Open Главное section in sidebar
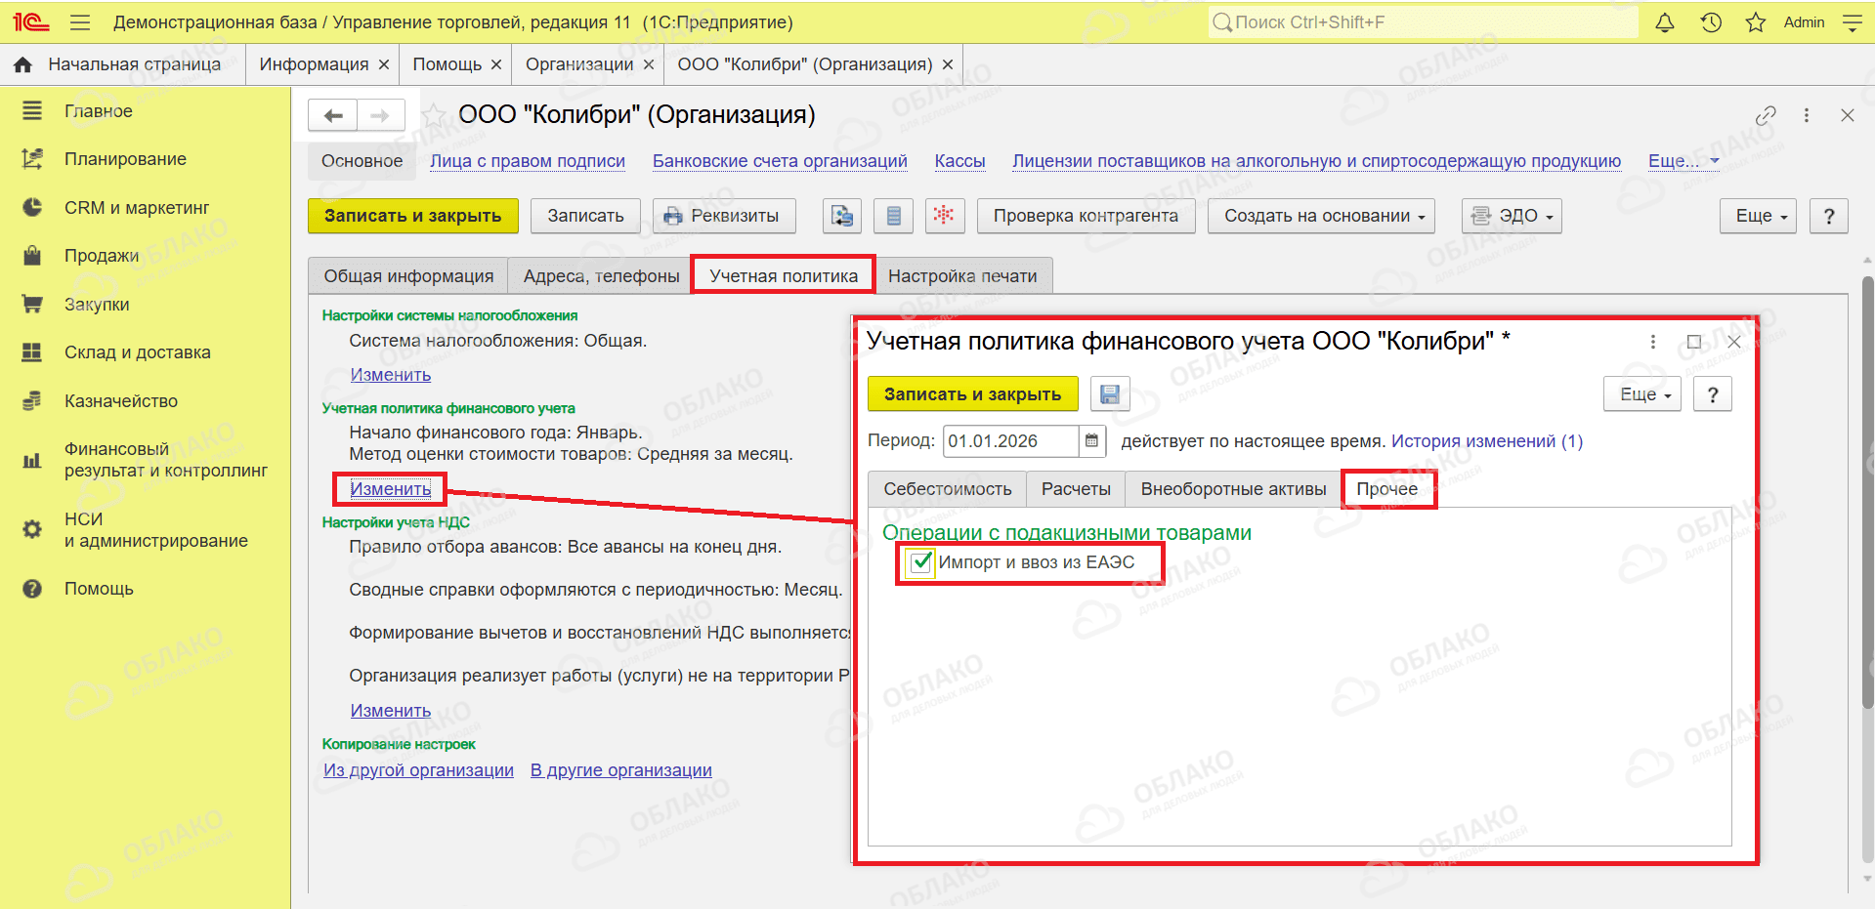The width and height of the screenshot is (1875, 909). pyautogui.click(x=146, y=111)
